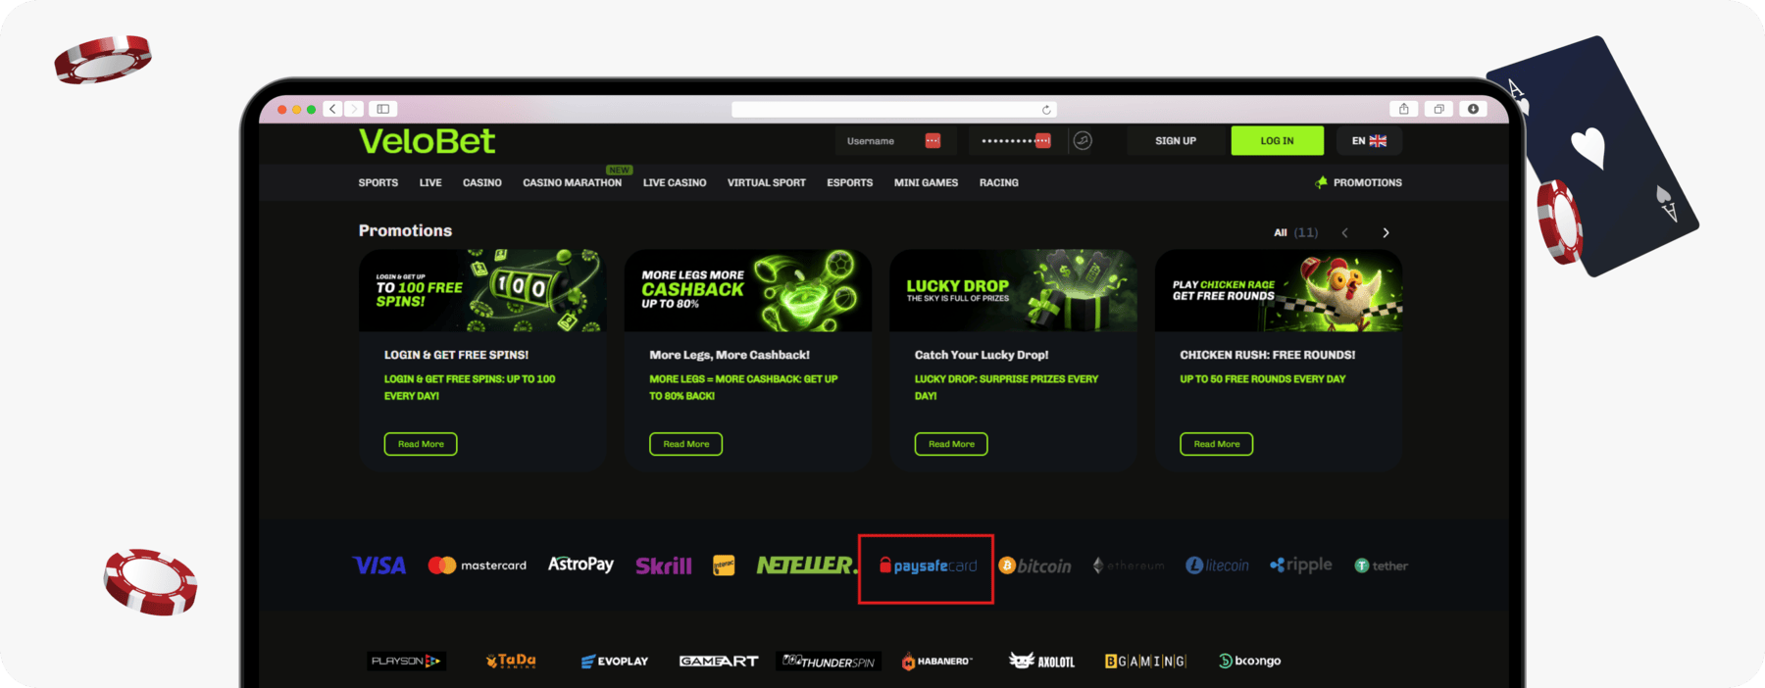Open the Cashback up to 80% banner
Viewport: 1765px width, 688px height.
click(x=748, y=290)
